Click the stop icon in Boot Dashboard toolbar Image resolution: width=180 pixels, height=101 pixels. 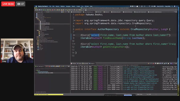pyautogui.click(x=49, y=66)
